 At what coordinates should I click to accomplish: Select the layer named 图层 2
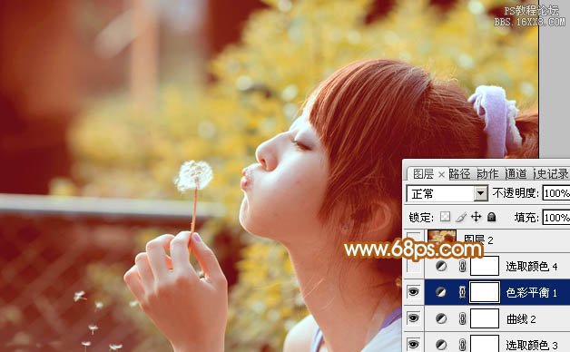(x=478, y=239)
